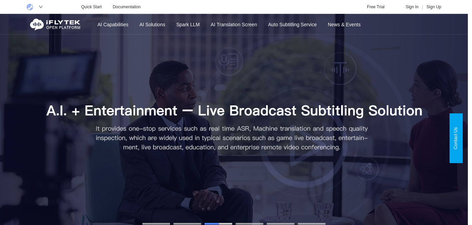This screenshot has width=472, height=225.
Task: Open News & Events menu
Action: pyautogui.click(x=344, y=25)
